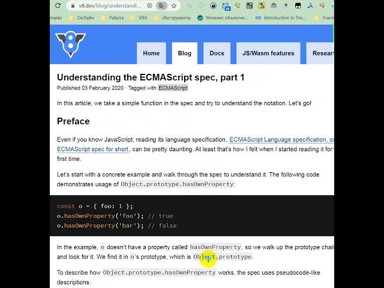Screen dimensions: 384x288
Task: Click the V8 logo in the header
Action: pos(71,44)
